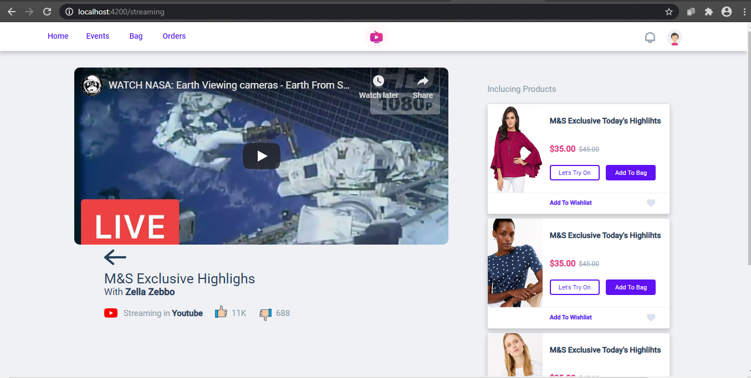Click Add To Wishlist under the maroon top
This screenshot has width=751, height=378.
coord(570,203)
